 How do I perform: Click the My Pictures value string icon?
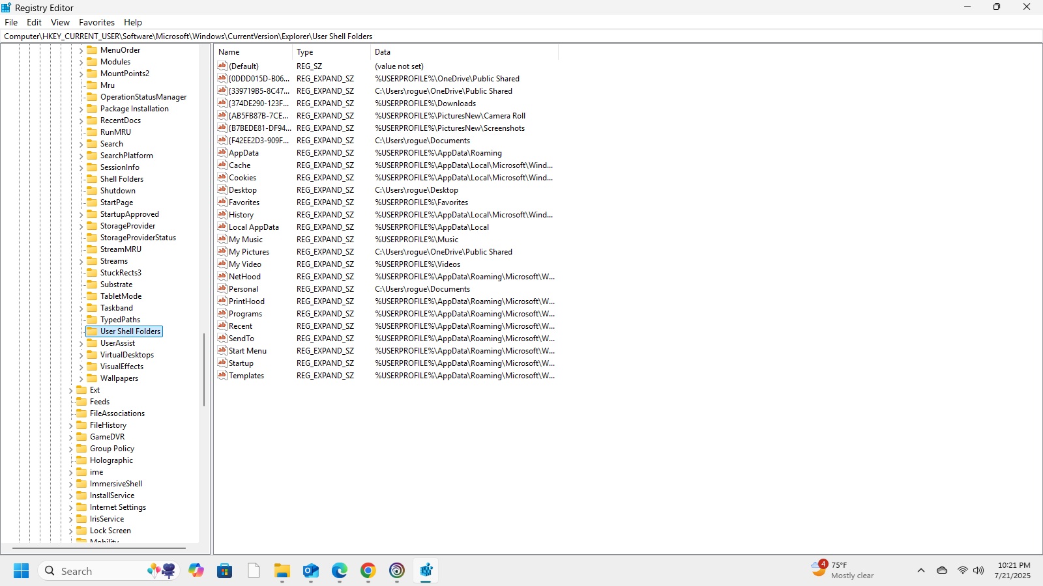coord(222,251)
